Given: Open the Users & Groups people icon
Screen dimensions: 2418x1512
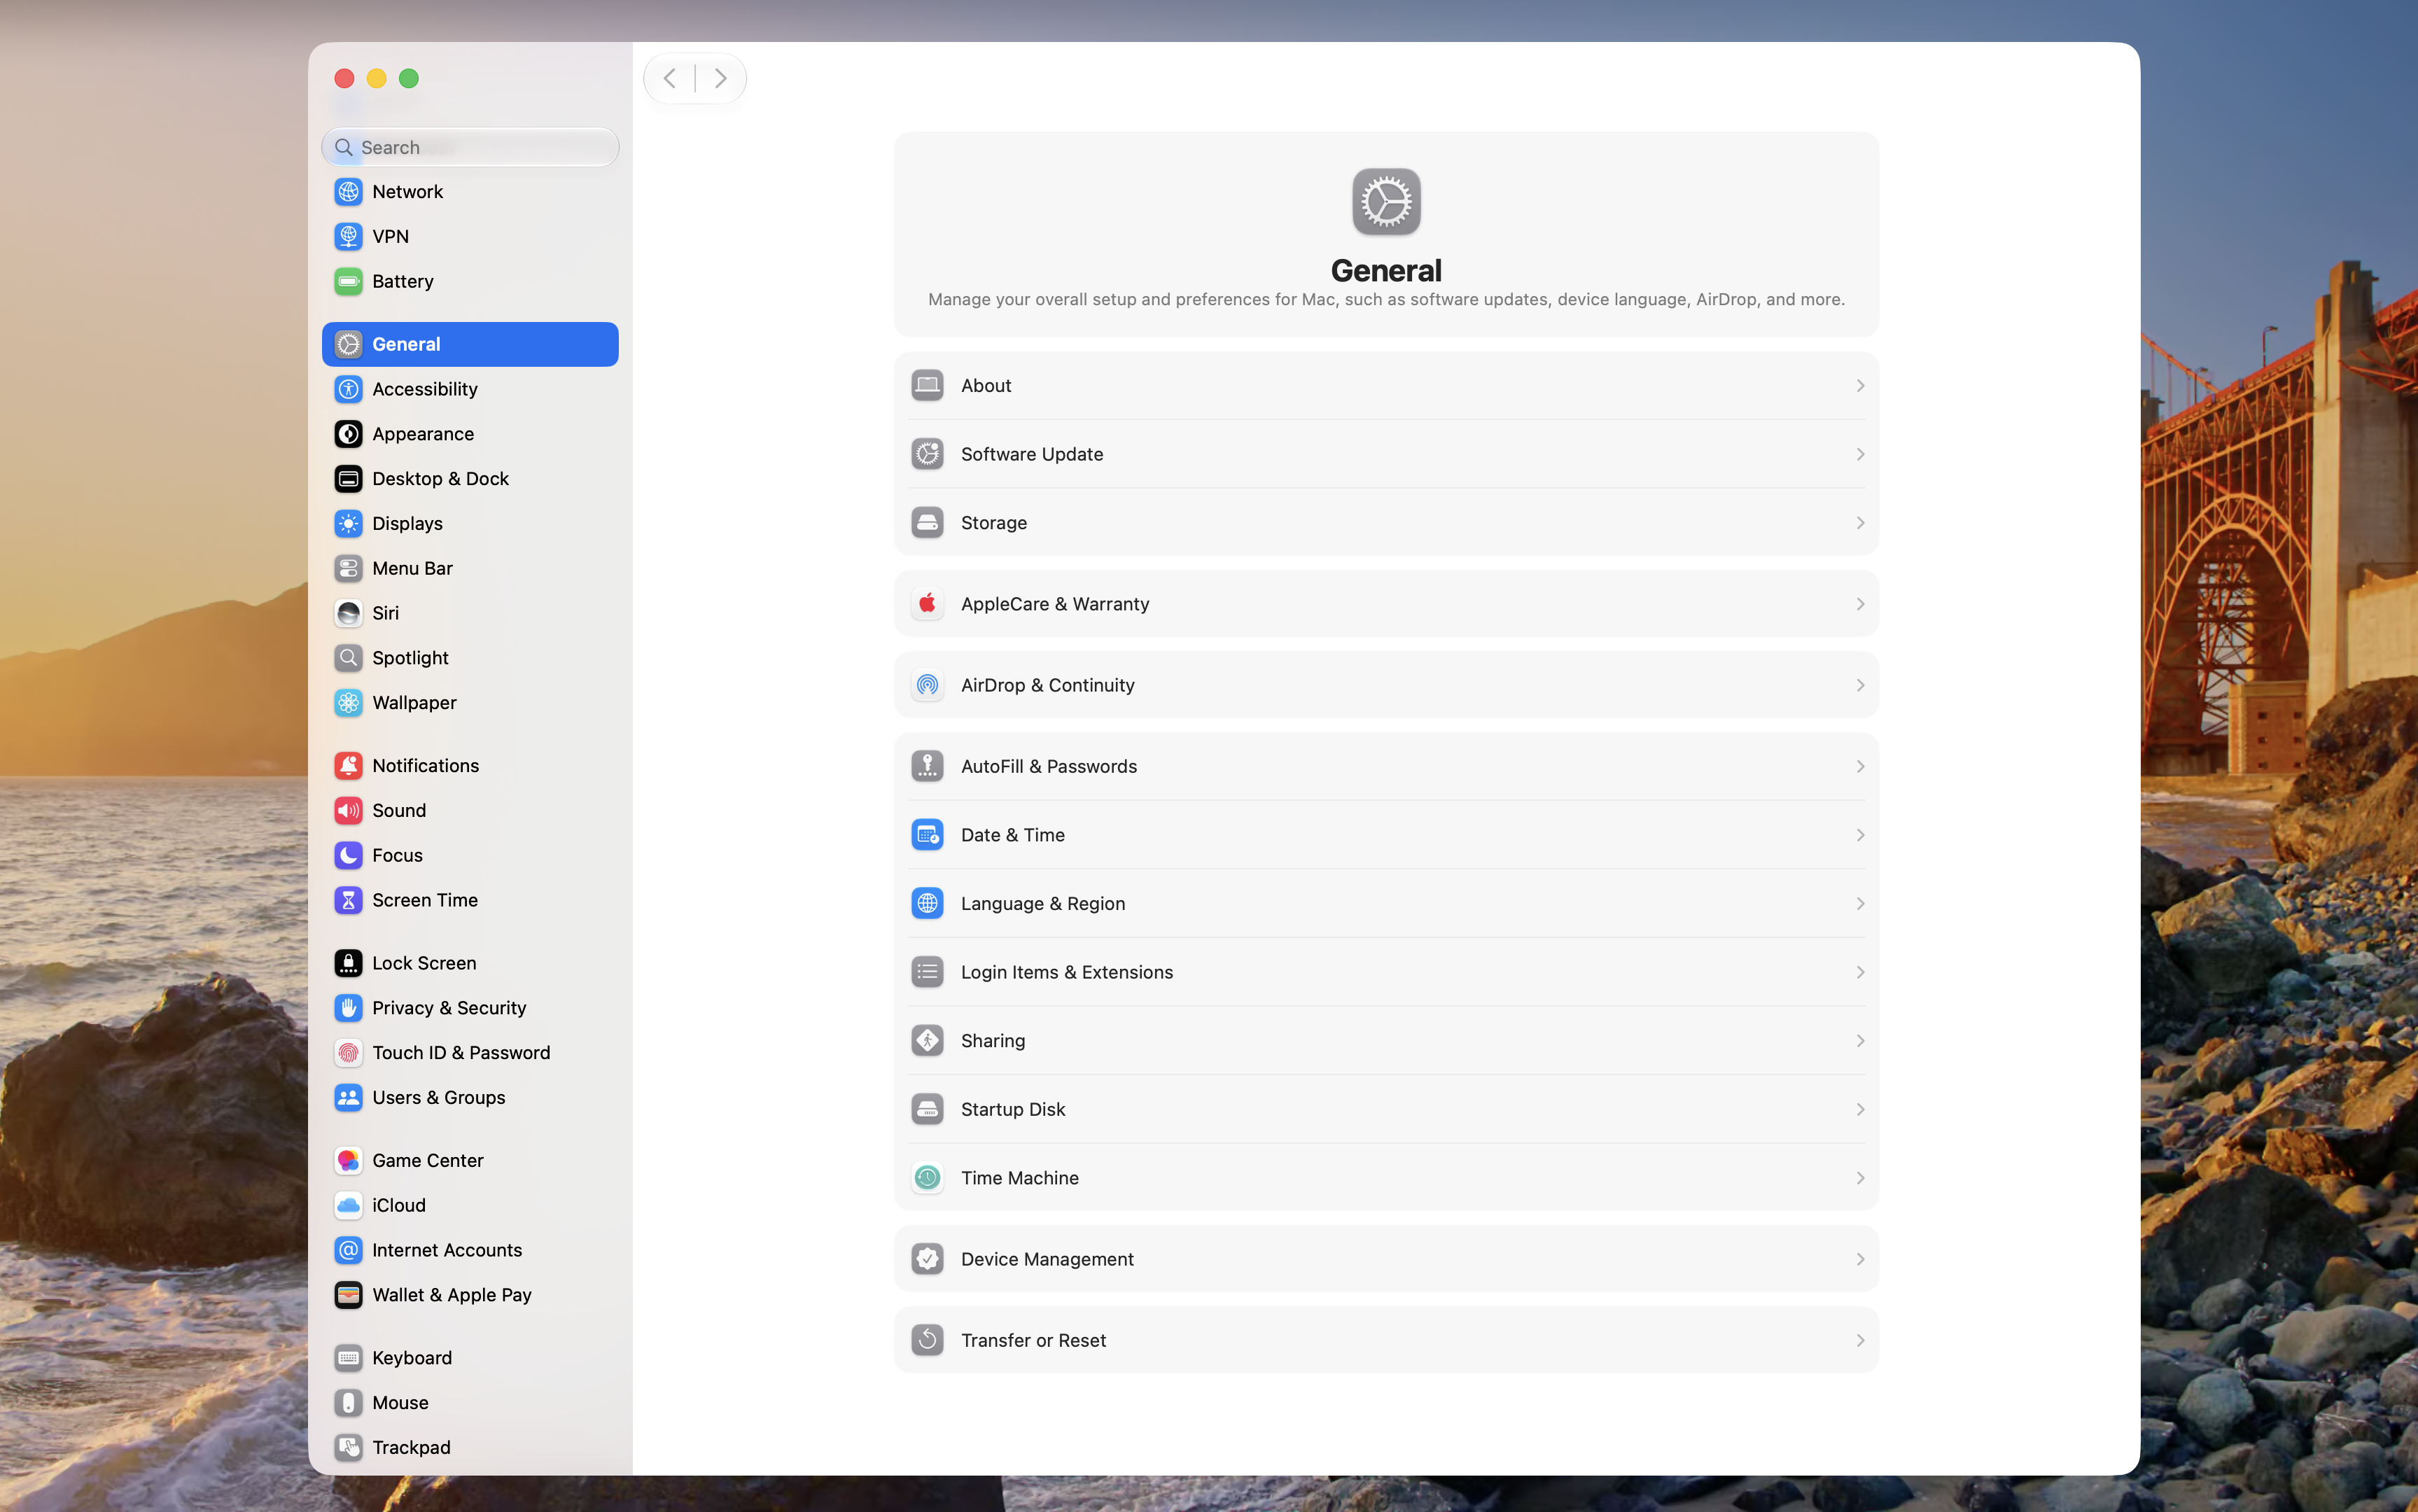Looking at the screenshot, I should [348, 1098].
